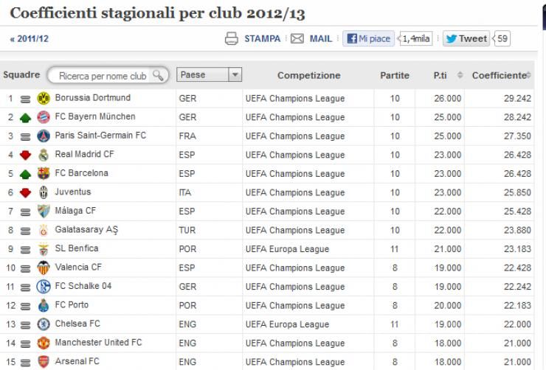Click the Juventus club crest

tap(44, 192)
